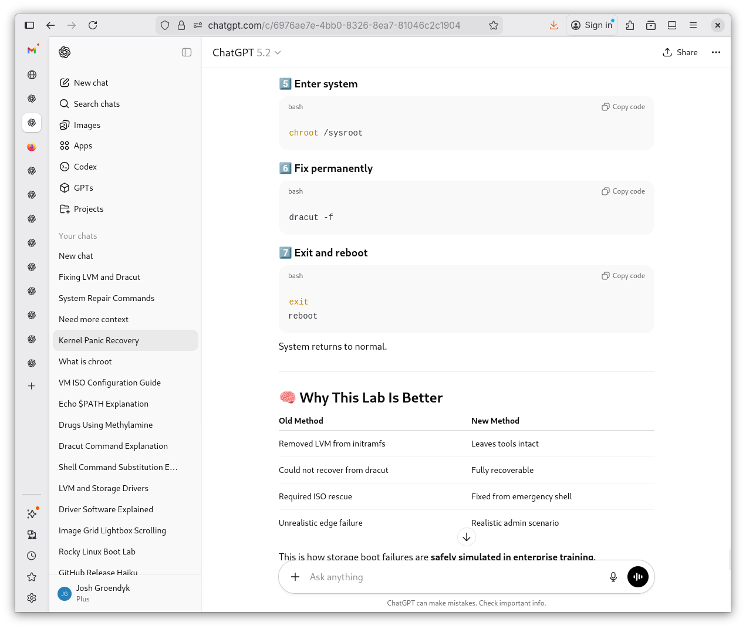Click the Ask anything message field
The height and width of the screenshot is (629, 746).
[452, 577]
